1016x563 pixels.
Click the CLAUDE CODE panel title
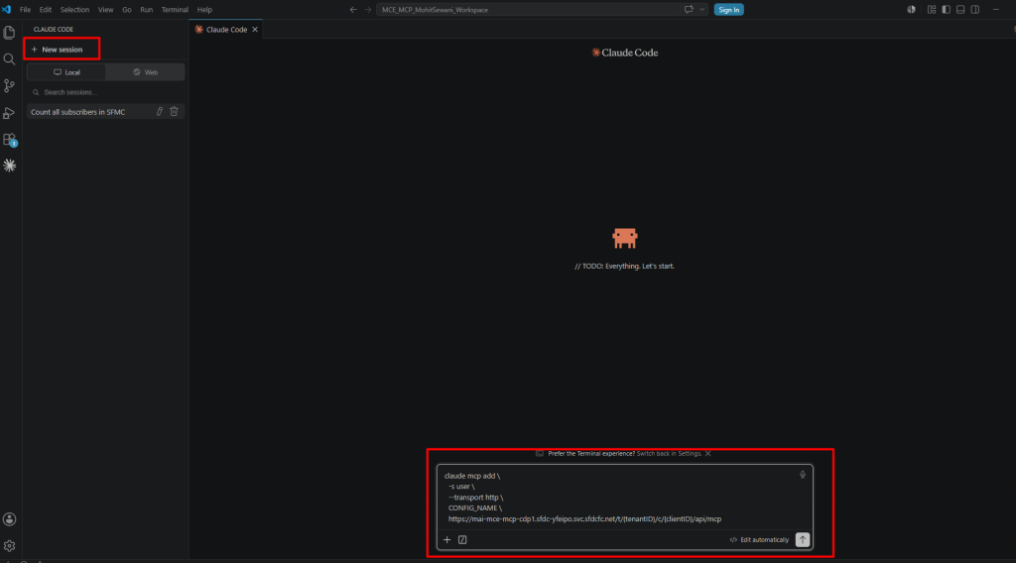54,29
